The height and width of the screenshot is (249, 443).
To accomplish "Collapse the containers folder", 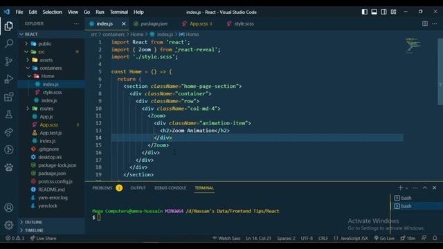I will pos(51,68).
